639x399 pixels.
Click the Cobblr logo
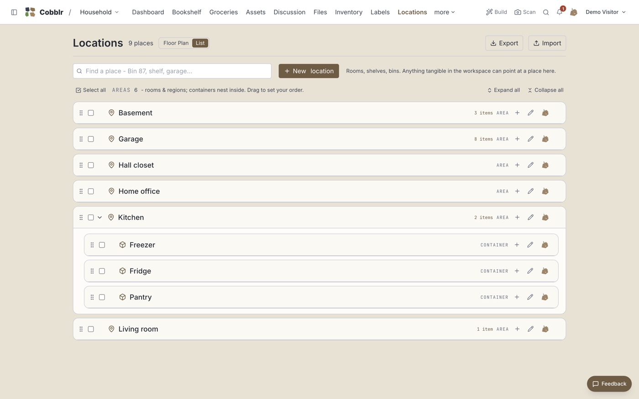(44, 12)
